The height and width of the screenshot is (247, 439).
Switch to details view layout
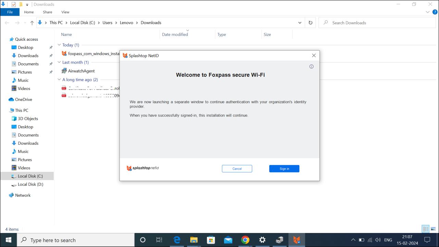(x=426, y=229)
